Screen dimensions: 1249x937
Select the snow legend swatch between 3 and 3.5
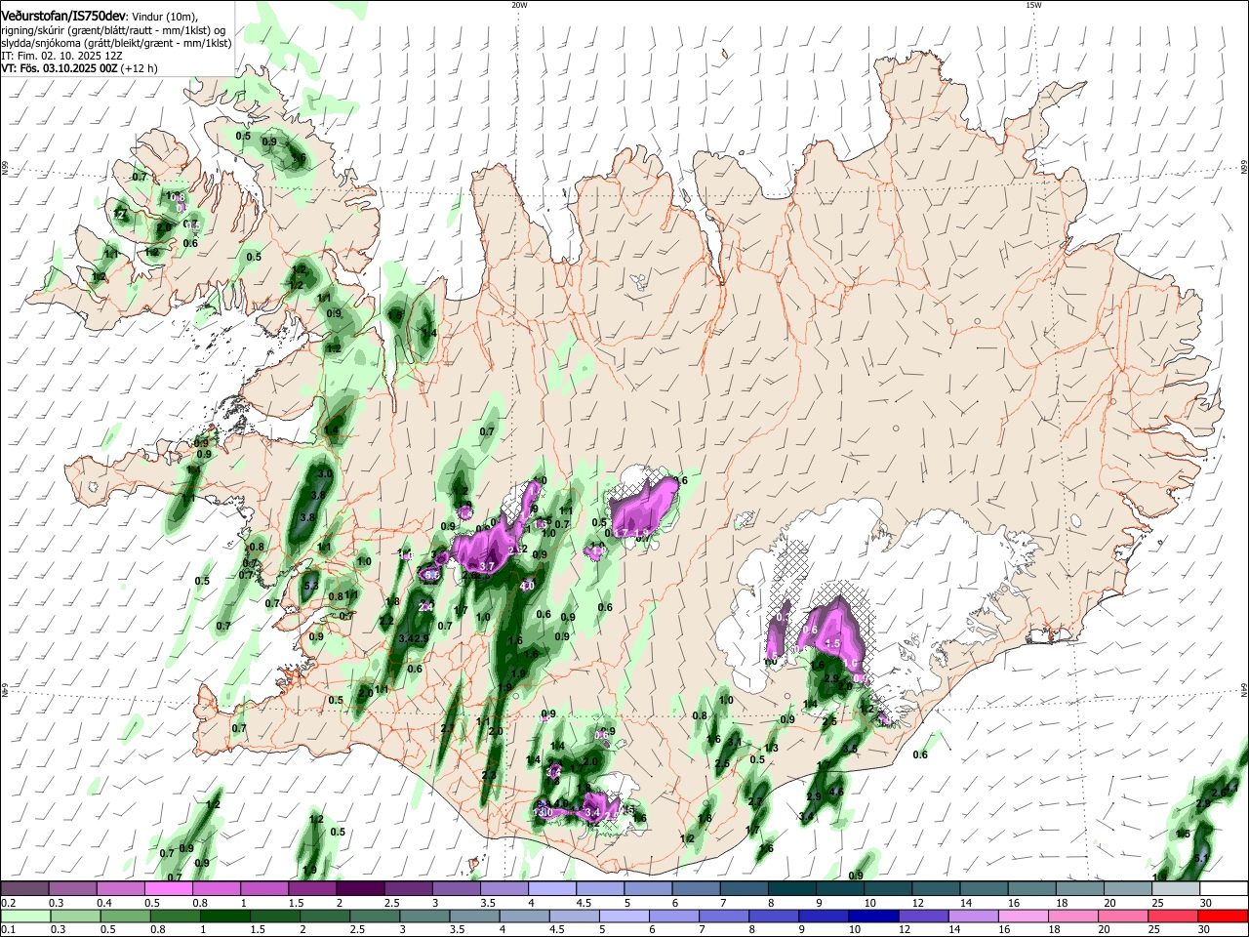point(456,888)
